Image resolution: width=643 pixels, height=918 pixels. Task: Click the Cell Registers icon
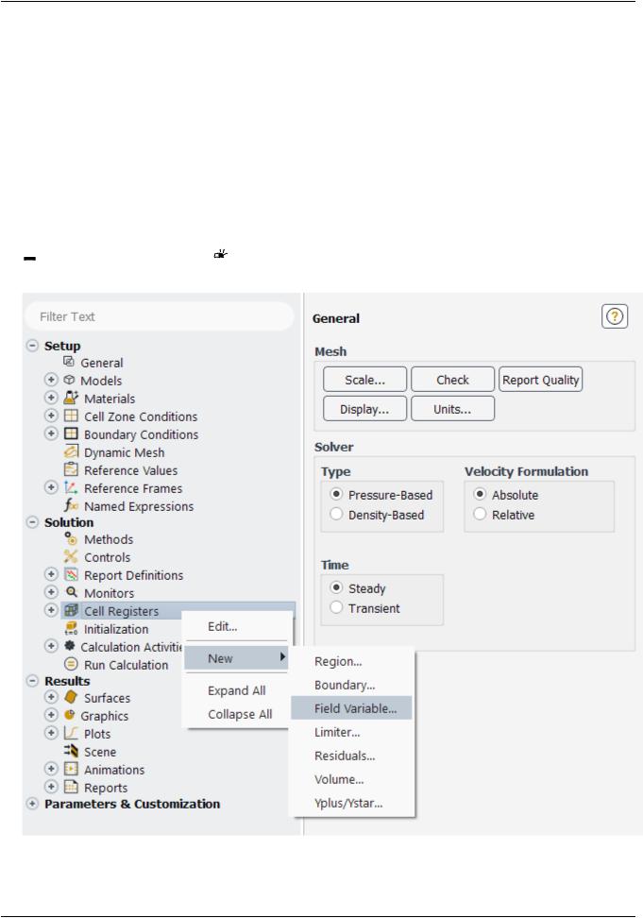pyautogui.click(x=71, y=610)
